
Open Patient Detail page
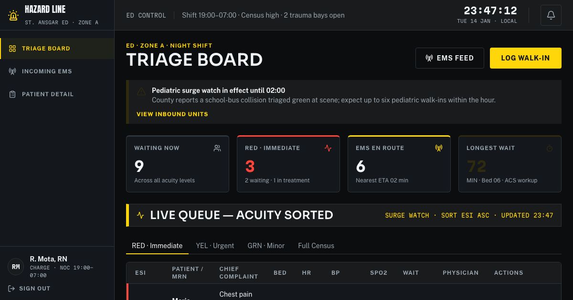[x=57, y=94]
